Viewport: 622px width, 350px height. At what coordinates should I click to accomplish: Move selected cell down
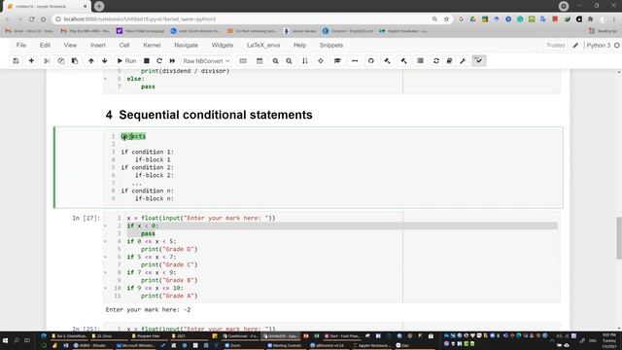click(x=104, y=60)
